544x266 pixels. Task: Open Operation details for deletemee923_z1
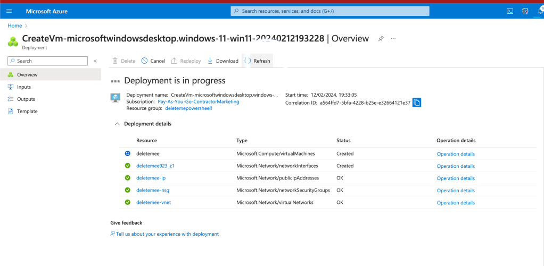pos(456,166)
